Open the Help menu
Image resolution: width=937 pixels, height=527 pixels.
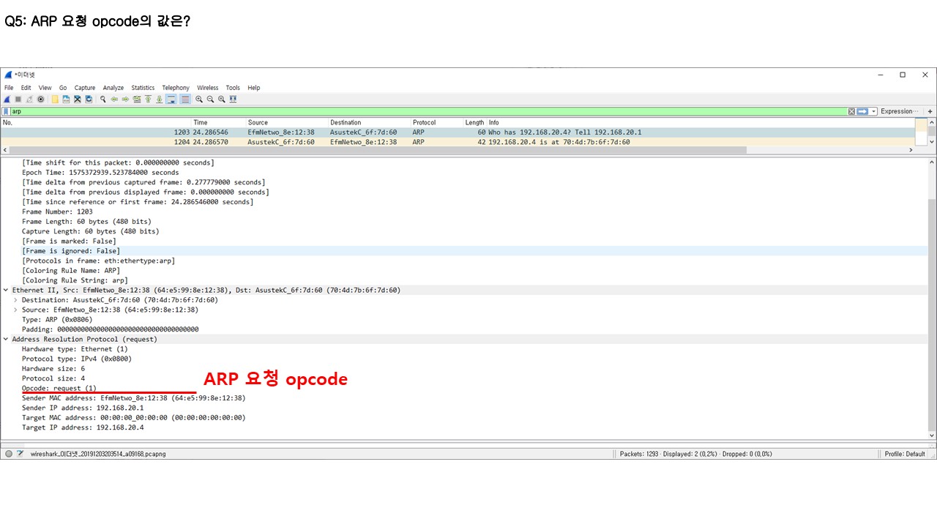coord(254,88)
